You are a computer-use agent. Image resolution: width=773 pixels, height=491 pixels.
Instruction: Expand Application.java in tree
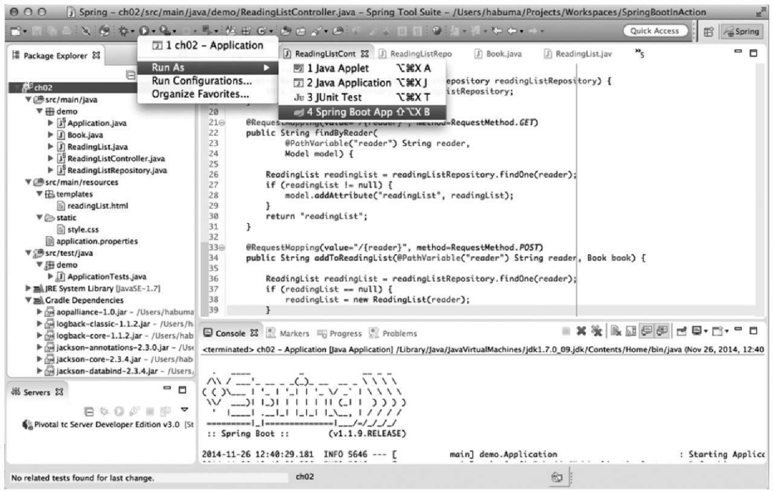click(50, 123)
